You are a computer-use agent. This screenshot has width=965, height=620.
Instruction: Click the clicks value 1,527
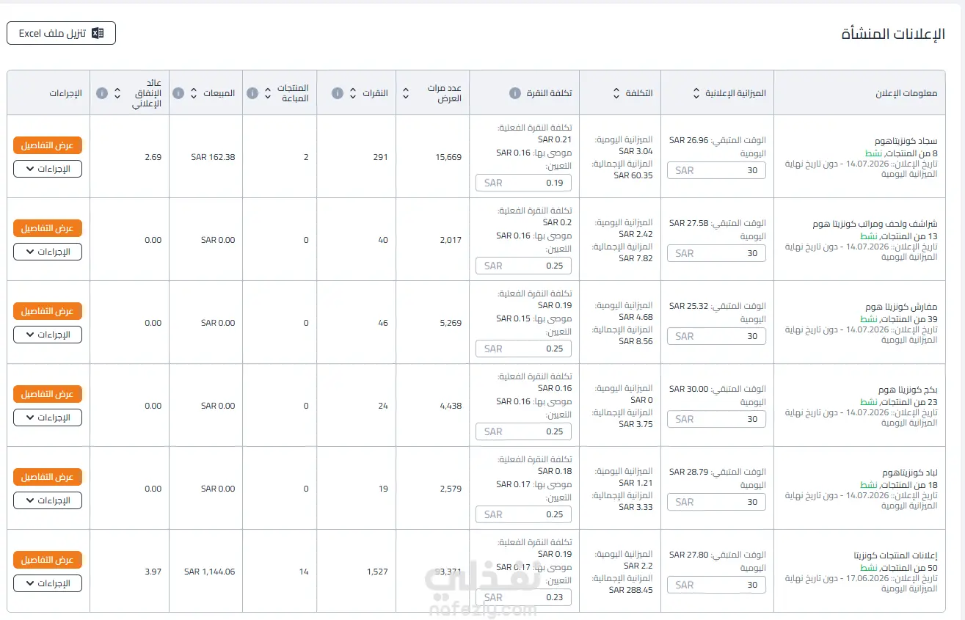(378, 572)
